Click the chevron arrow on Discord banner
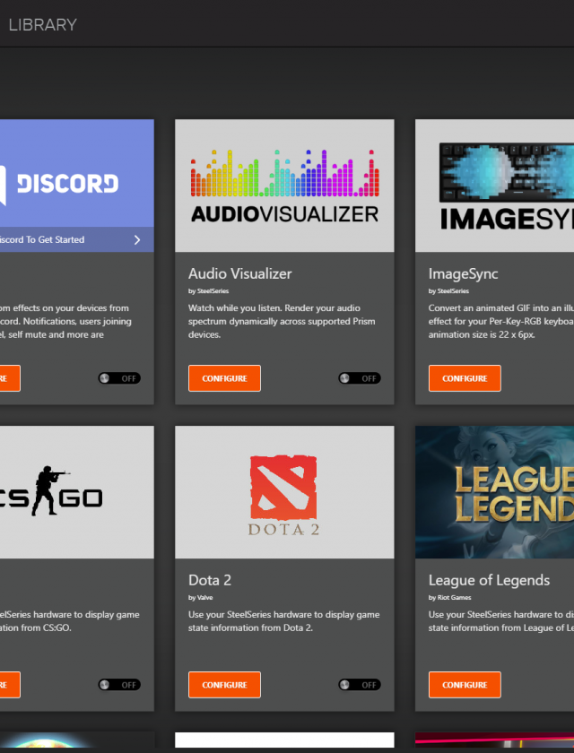574x753 pixels. [x=137, y=239]
